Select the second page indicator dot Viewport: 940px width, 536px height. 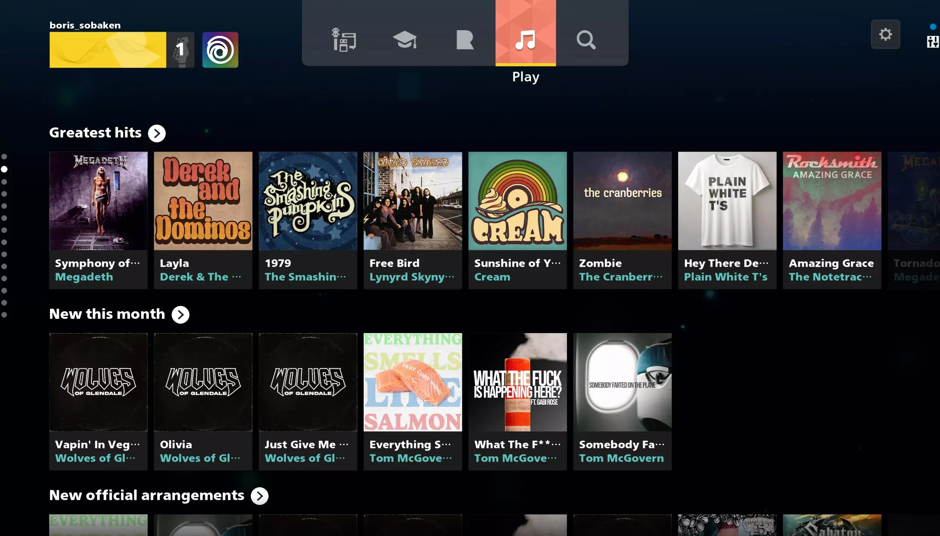pos(4,169)
